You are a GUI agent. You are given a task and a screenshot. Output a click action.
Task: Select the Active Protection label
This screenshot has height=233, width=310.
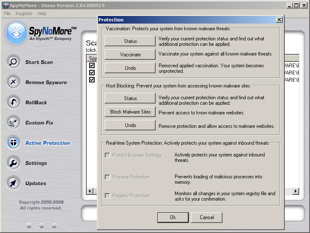(x=48, y=143)
